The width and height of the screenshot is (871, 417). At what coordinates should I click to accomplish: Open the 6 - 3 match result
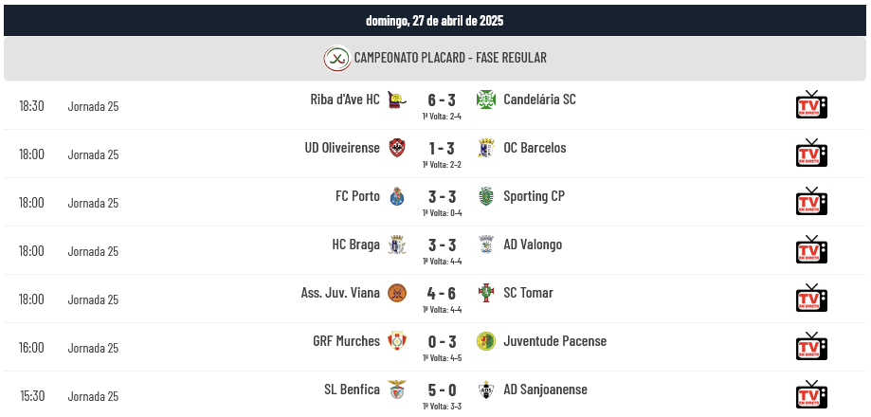click(442, 100)
